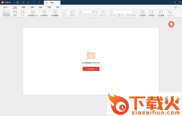Click the 打开 folder toolbar icon
This screenshot has height=116, width=182.
[x=15, y=13]
